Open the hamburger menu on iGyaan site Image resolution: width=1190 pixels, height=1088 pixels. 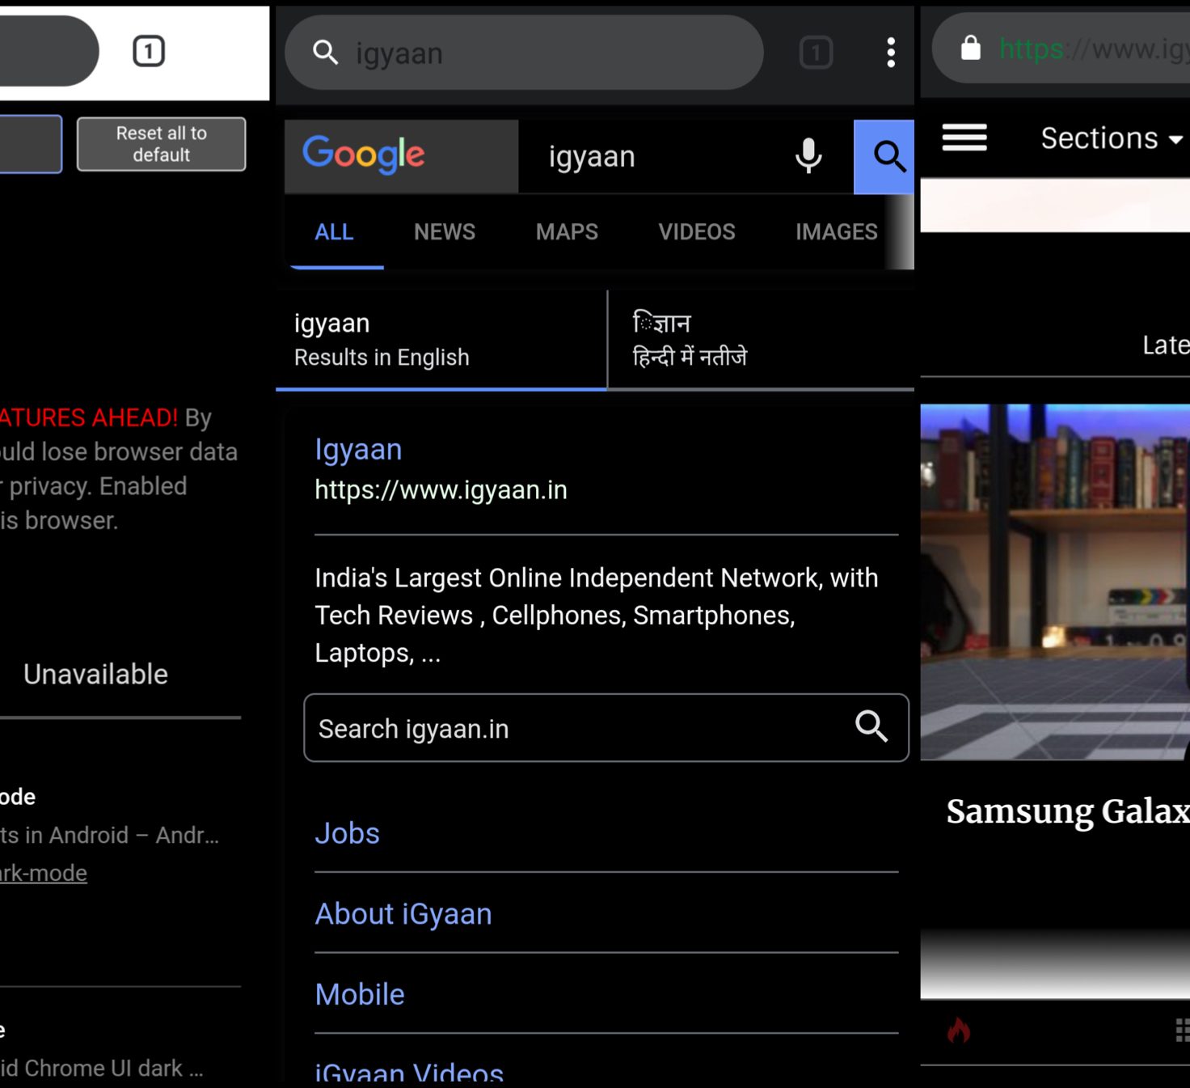pyautogui.click(x=964, y=138)
